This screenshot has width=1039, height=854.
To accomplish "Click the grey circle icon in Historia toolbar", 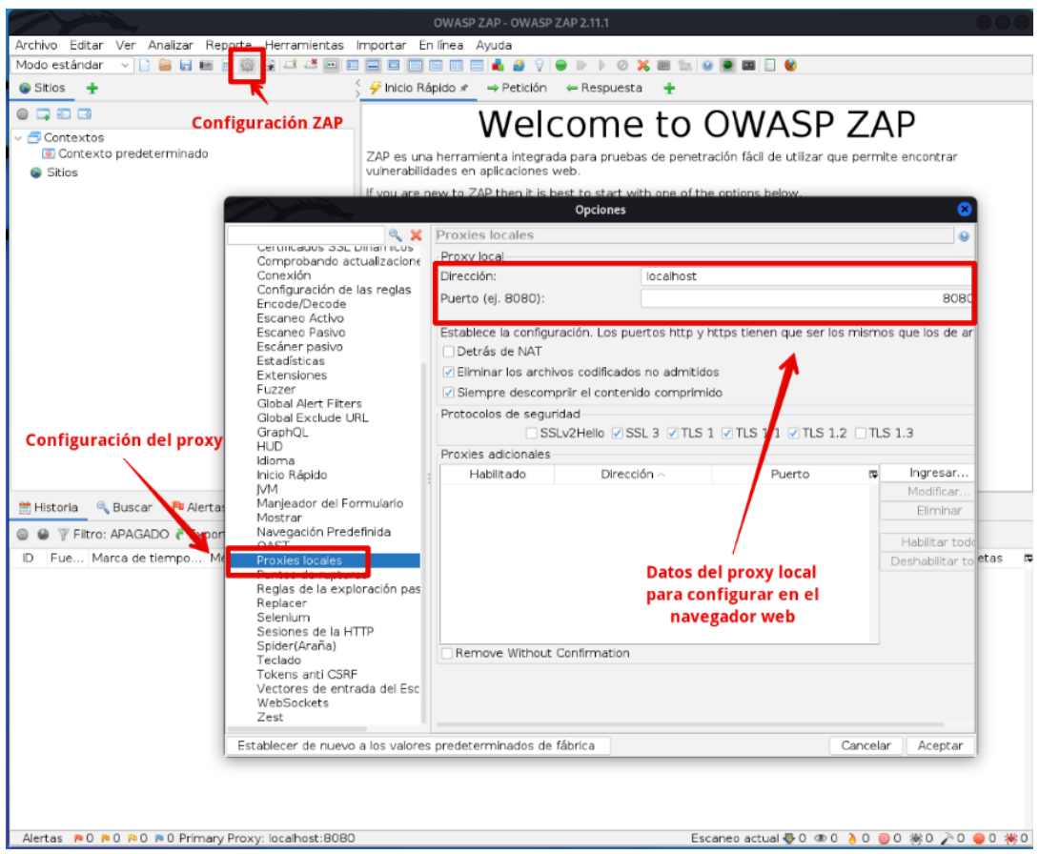I will click(x=23, y=534).
